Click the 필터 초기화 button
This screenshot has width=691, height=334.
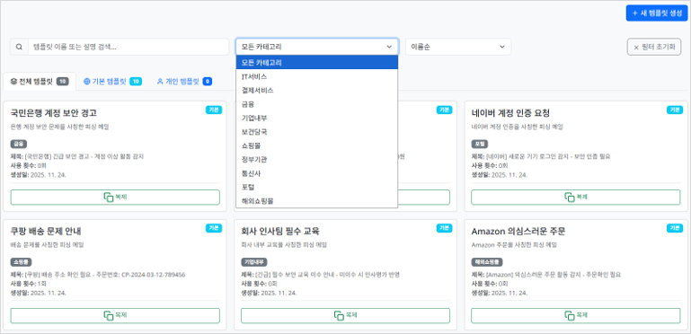pyautogui.click(x=654, y=47)
